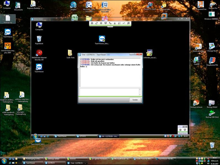Open the remote Computer desktop icon
Viewport: 220px width, 165px height.
tap(39, 26)
